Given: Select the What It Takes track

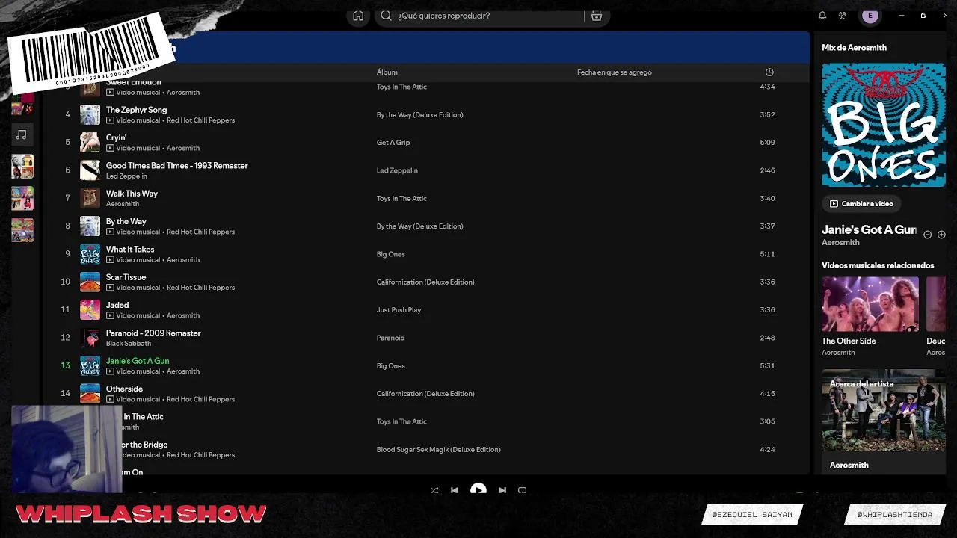Looking at the screenshot, I should 130,250.
